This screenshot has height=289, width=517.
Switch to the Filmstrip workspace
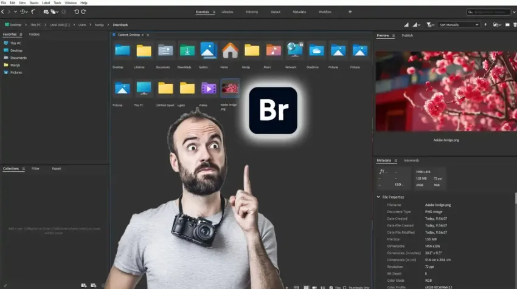(252, 12)
